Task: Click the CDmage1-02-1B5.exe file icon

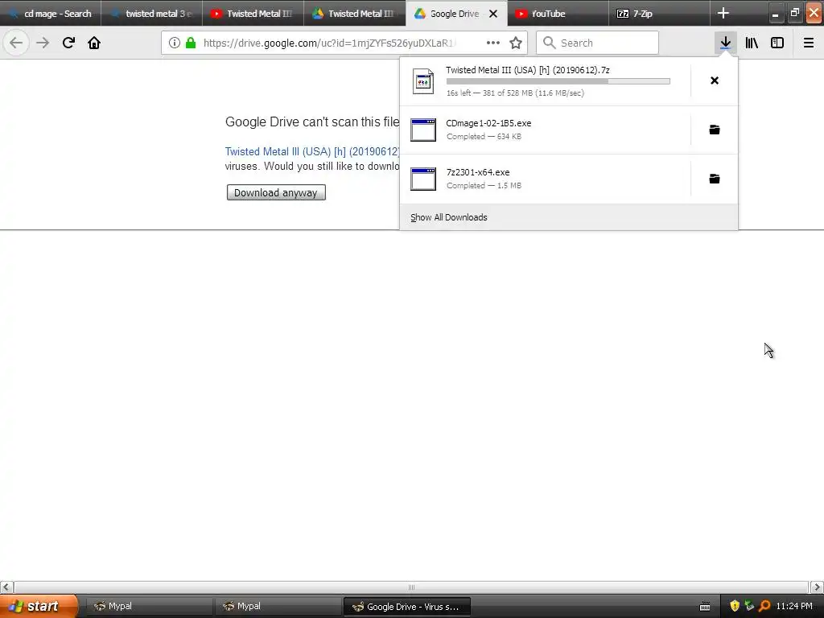Action: [x=423, y=130]
